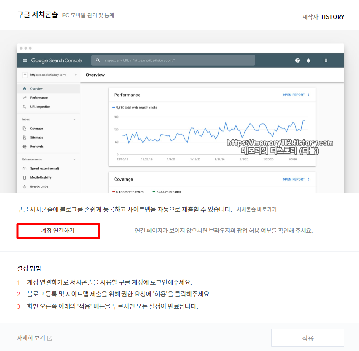Select Sitemaps in the sidebar

(48, 137)
